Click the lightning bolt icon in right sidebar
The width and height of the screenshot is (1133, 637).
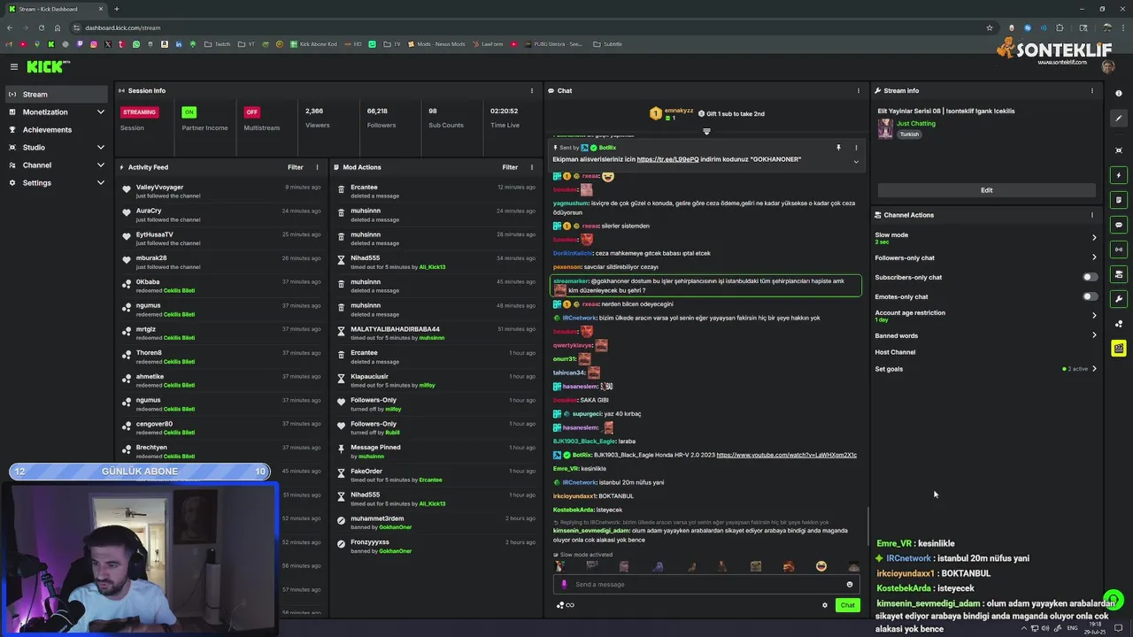pos(1119,175)
